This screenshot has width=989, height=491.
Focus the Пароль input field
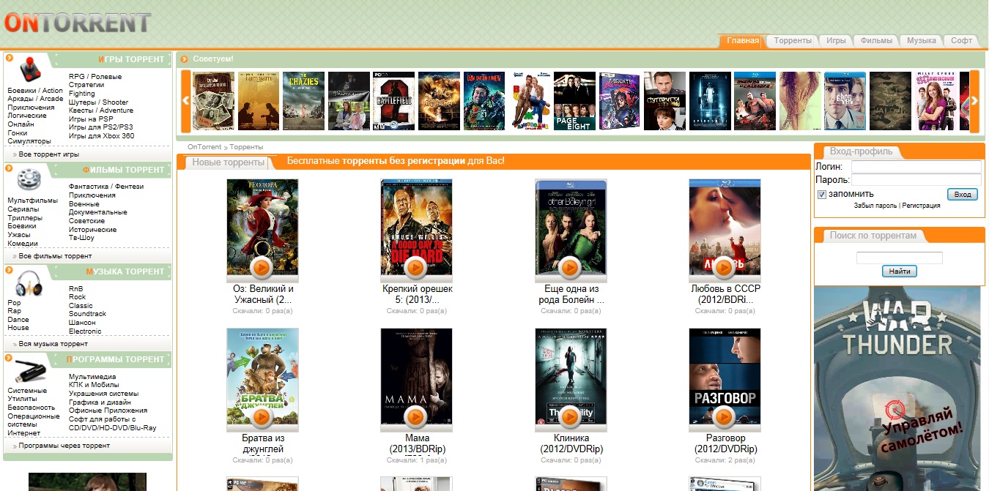(x=916, y=180)
